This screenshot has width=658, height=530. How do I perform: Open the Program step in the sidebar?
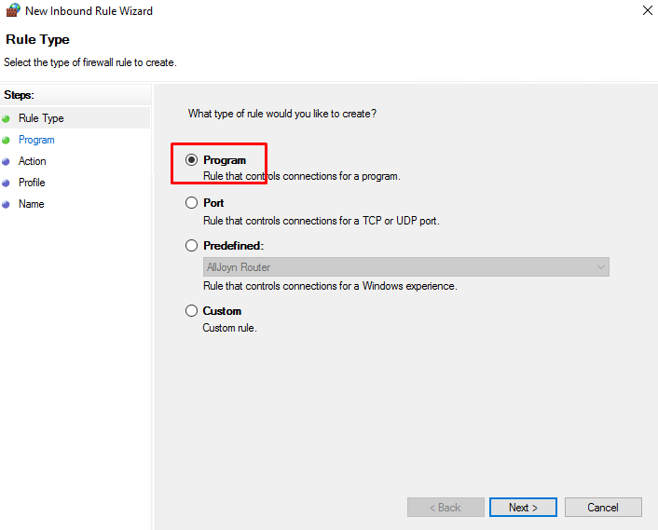point(36,140)
